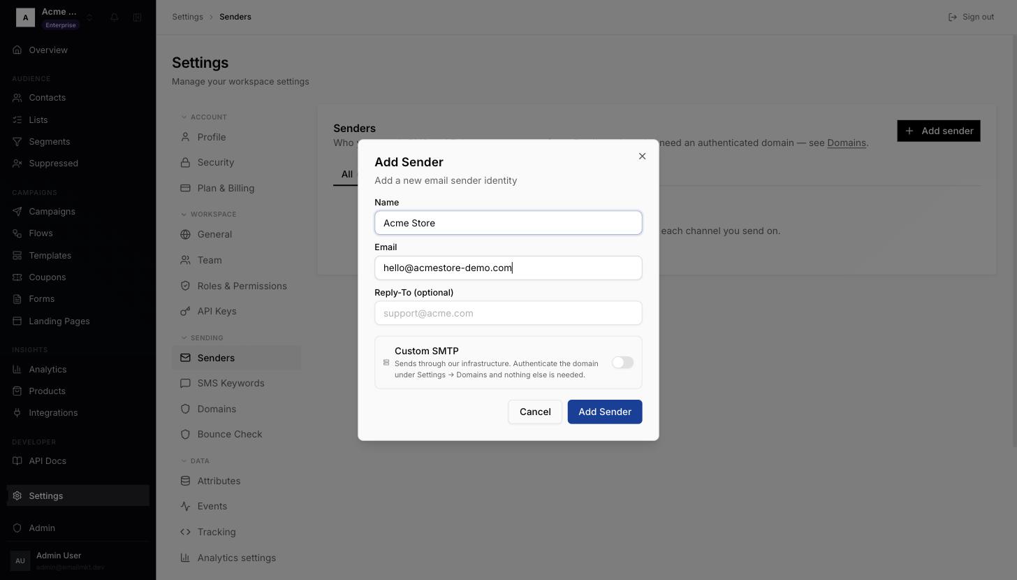Open Profile settings

pos(236,137)
